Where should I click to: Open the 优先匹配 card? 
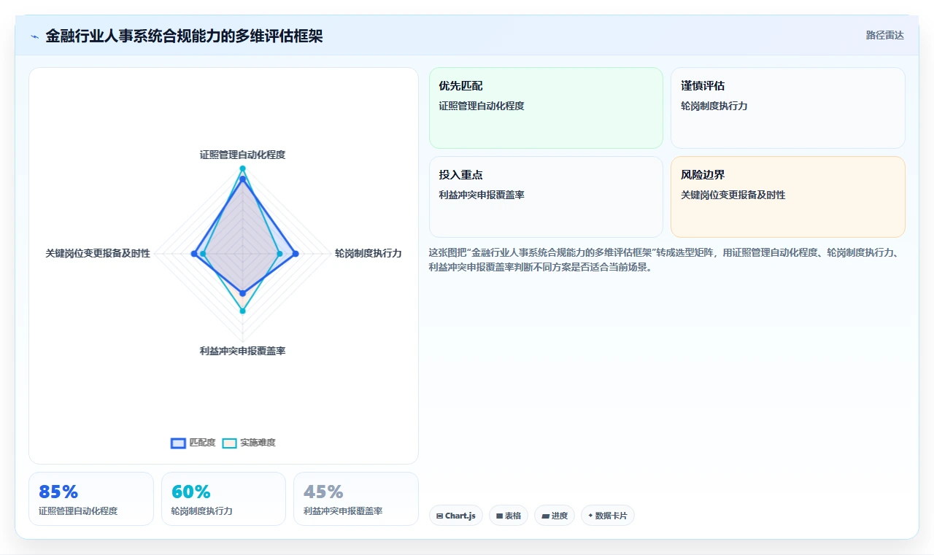click(546, 108)
